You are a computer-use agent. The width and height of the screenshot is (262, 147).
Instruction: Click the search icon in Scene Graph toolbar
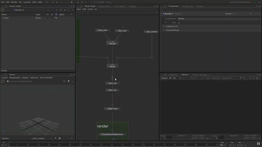73,10
